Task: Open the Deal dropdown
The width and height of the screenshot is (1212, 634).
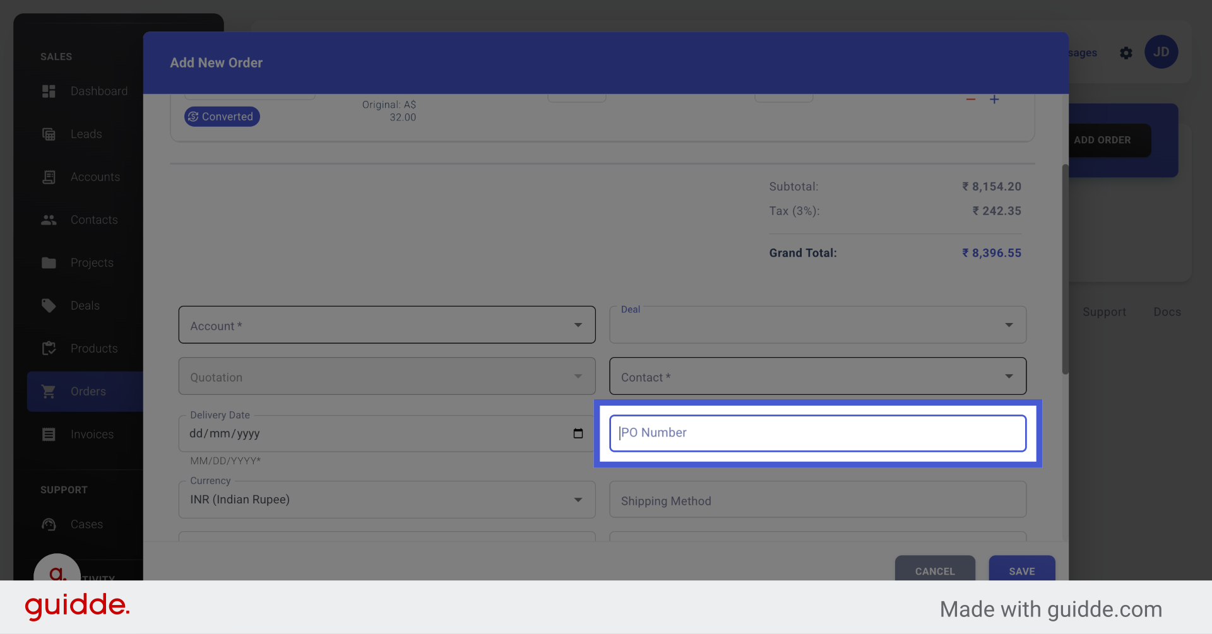Action: 1009,324
